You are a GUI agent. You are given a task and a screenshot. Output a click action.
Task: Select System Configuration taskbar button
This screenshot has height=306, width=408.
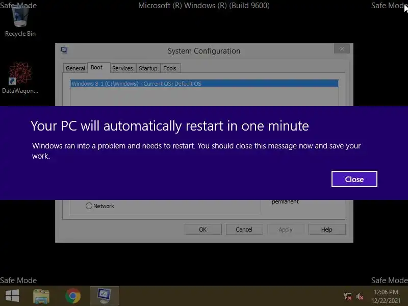click(x=105, y=296)
